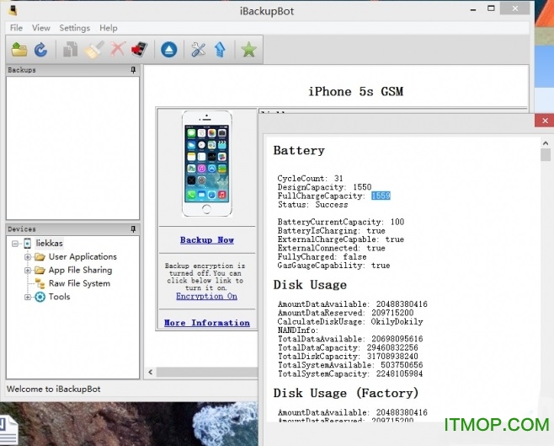Open the Settings menu

75,28
